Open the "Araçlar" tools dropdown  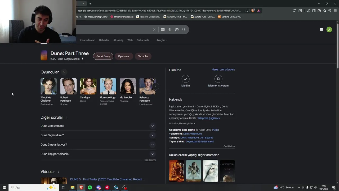(162, 40)
